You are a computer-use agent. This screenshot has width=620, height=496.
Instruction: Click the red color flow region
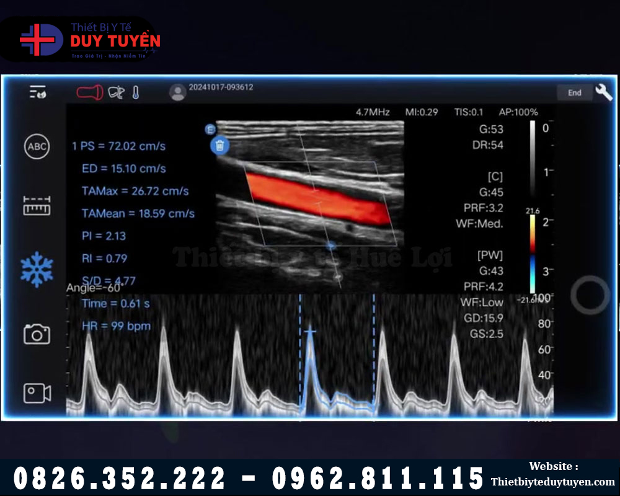[316, 198]
